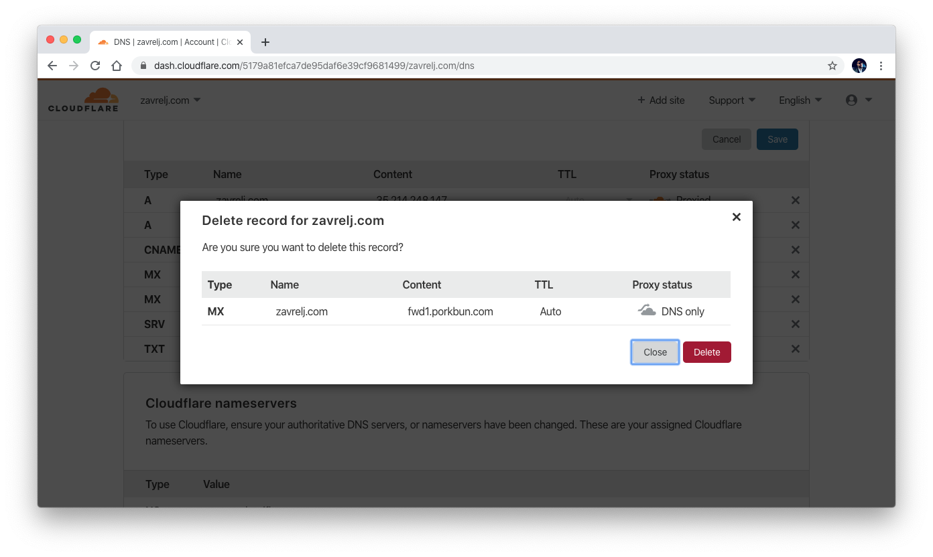Confirm deletion with the red Delete button
Image resolution: width=933 pixels, height=557 pixels.
pos(706,352)
